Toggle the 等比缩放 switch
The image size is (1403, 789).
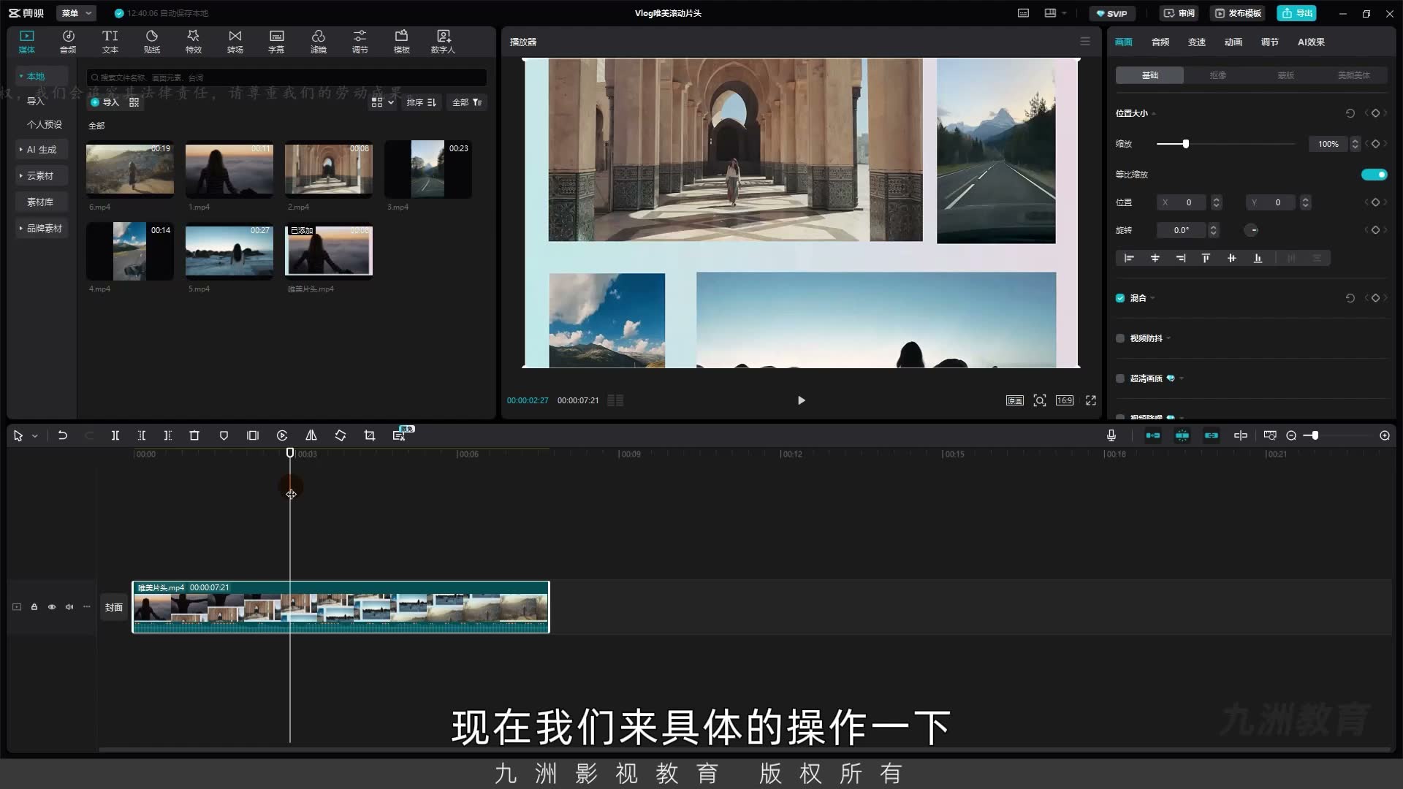[1374, 175]
